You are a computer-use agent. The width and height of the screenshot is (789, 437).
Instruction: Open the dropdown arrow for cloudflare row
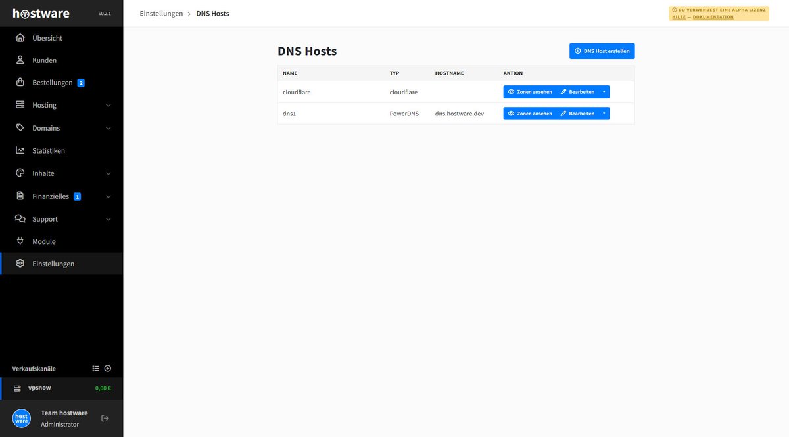pos(604,92)
